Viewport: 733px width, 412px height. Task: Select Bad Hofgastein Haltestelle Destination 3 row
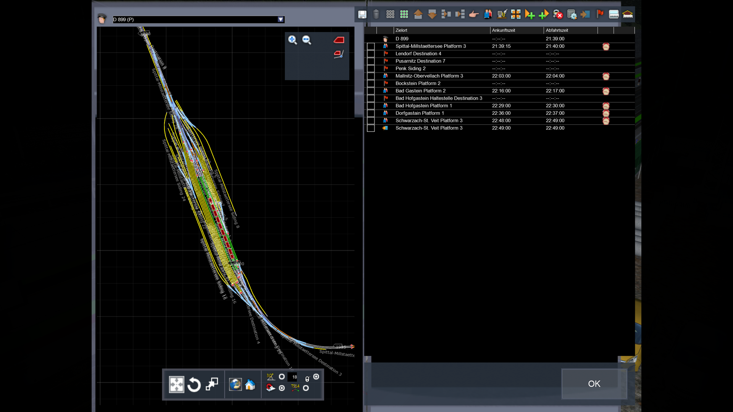[500, 98]
